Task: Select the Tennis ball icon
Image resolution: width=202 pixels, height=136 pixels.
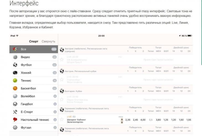Action: 15,81
